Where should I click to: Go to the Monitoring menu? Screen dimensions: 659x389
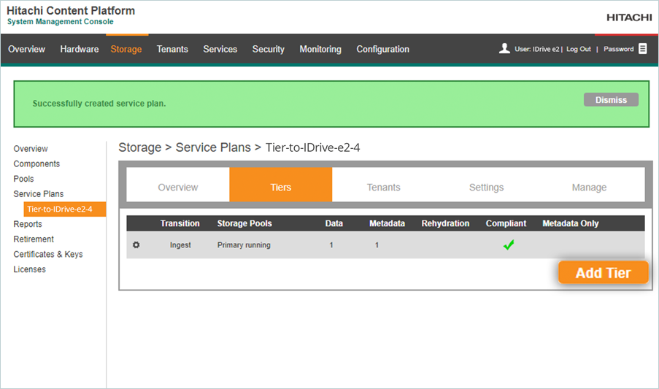point(320,50)
